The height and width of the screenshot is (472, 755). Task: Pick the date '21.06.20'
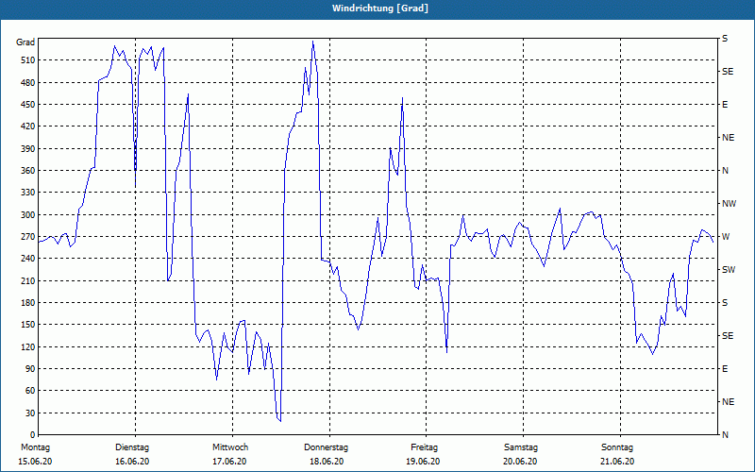617,462
